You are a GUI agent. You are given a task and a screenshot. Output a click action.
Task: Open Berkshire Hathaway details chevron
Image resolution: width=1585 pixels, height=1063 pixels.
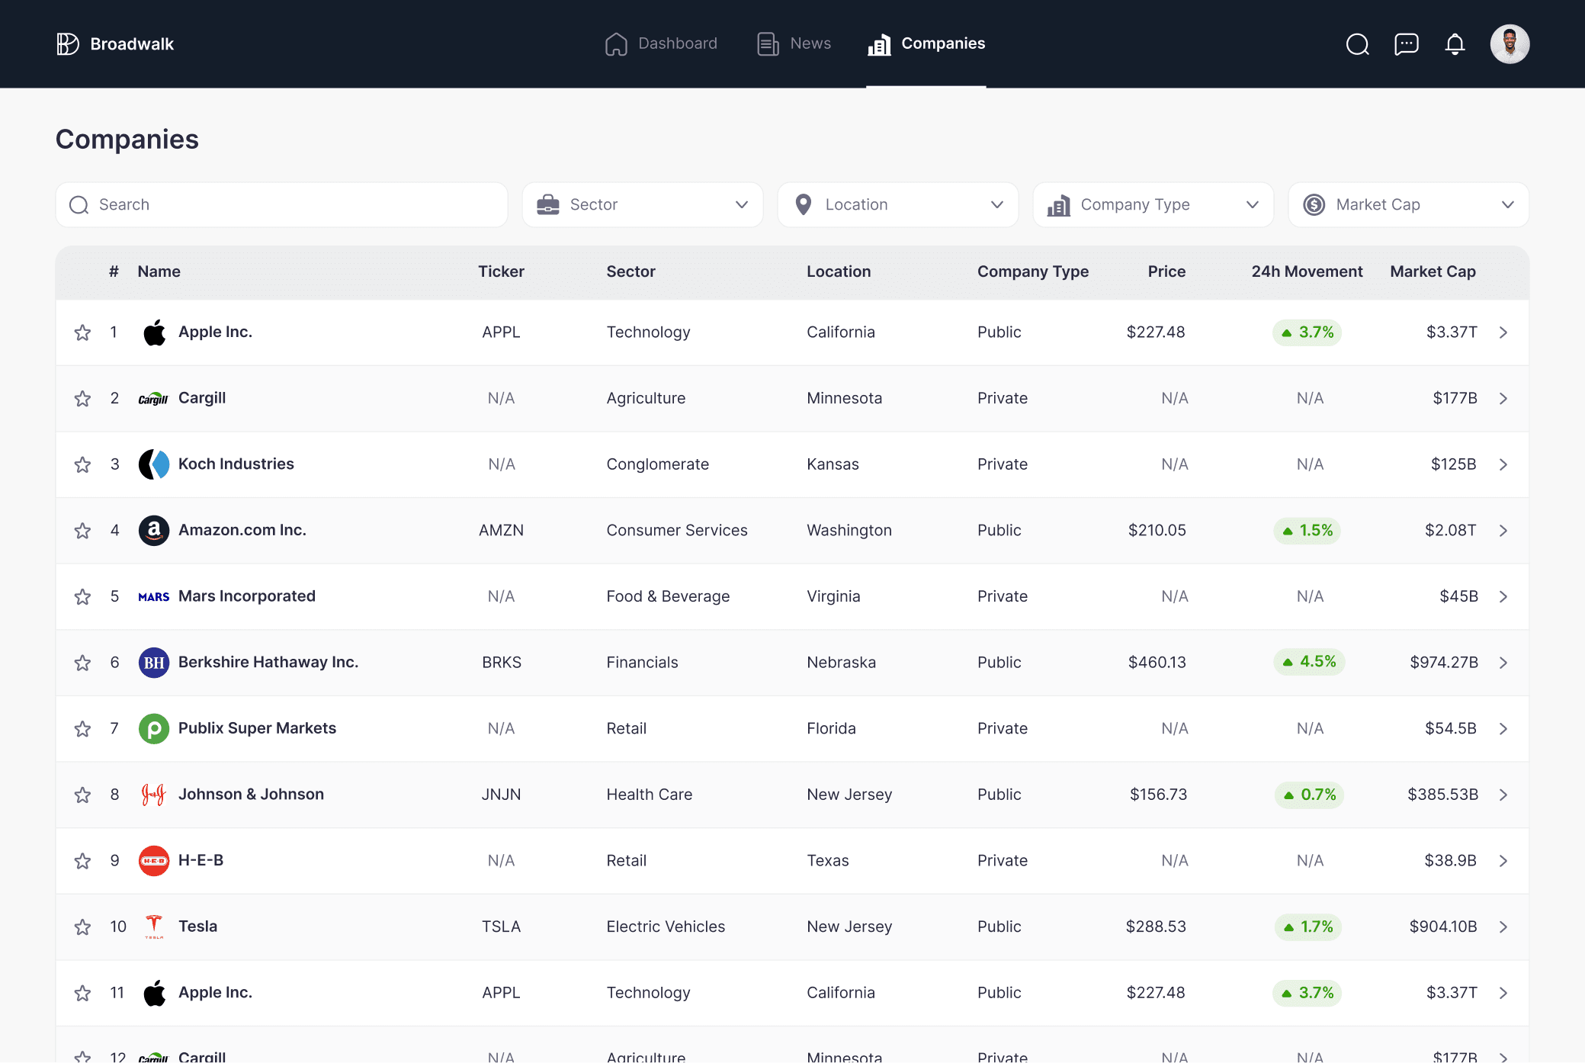point(1503,663)
